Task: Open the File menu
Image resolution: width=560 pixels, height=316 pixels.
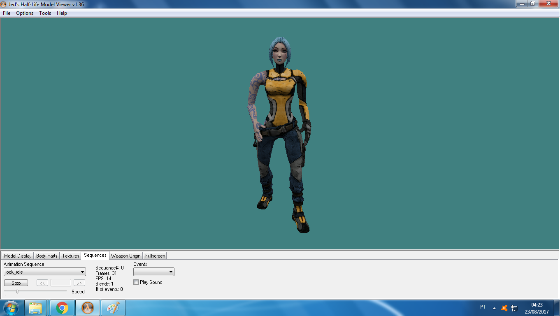Action: click(x=7, y=13)
